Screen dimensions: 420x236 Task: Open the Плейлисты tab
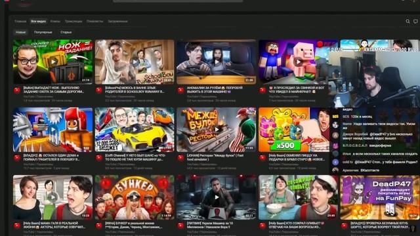[x=94, y=22]
